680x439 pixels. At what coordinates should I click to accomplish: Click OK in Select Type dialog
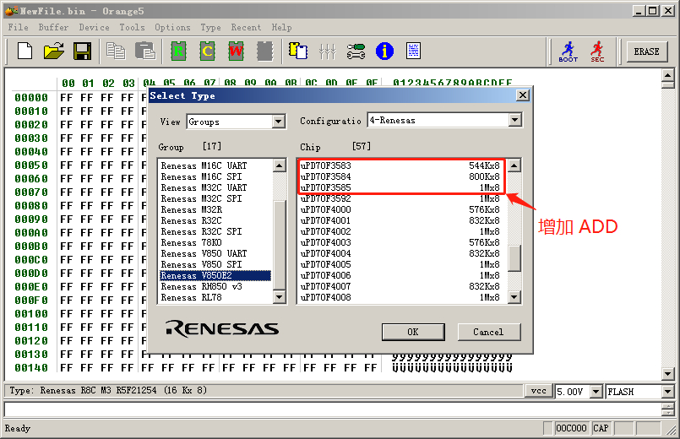(413, 332)
